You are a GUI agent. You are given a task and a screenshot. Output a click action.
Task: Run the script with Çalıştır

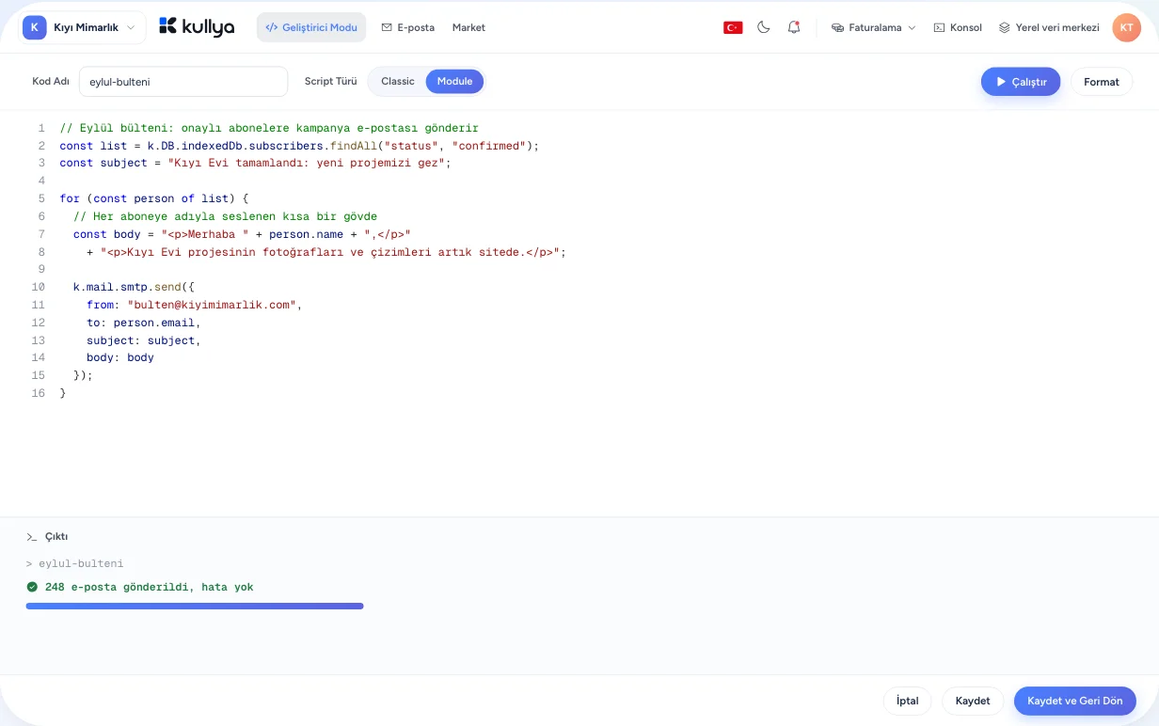point(1021,82)
